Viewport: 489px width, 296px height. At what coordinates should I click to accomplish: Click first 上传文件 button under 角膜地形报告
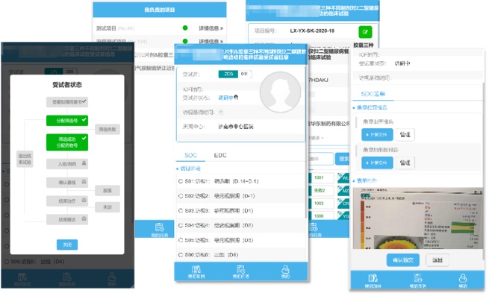pos(377,135)
